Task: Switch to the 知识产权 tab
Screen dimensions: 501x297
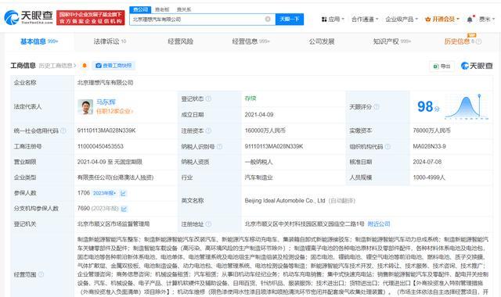Action: pyautogui.click(x=391, y=41)
